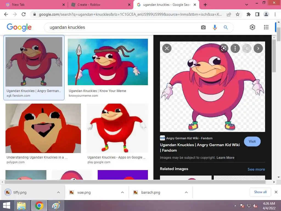Open Google quick settings gear
281x211 pixels.
click(x=252, y=27)
